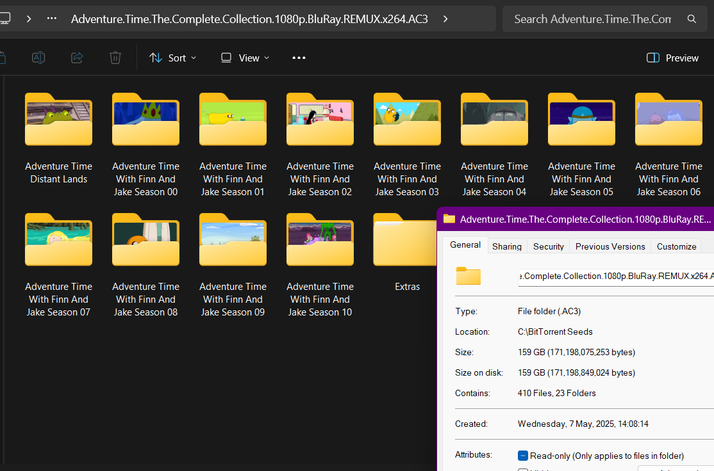Click the folder name field in Properties
The width and height of the screenshot is (714, 471).
pos(616,276)
